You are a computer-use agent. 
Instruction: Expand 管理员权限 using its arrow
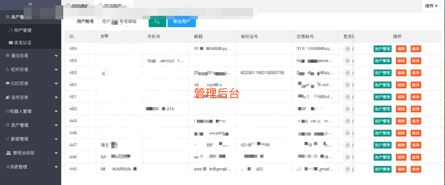pos(56,153)
